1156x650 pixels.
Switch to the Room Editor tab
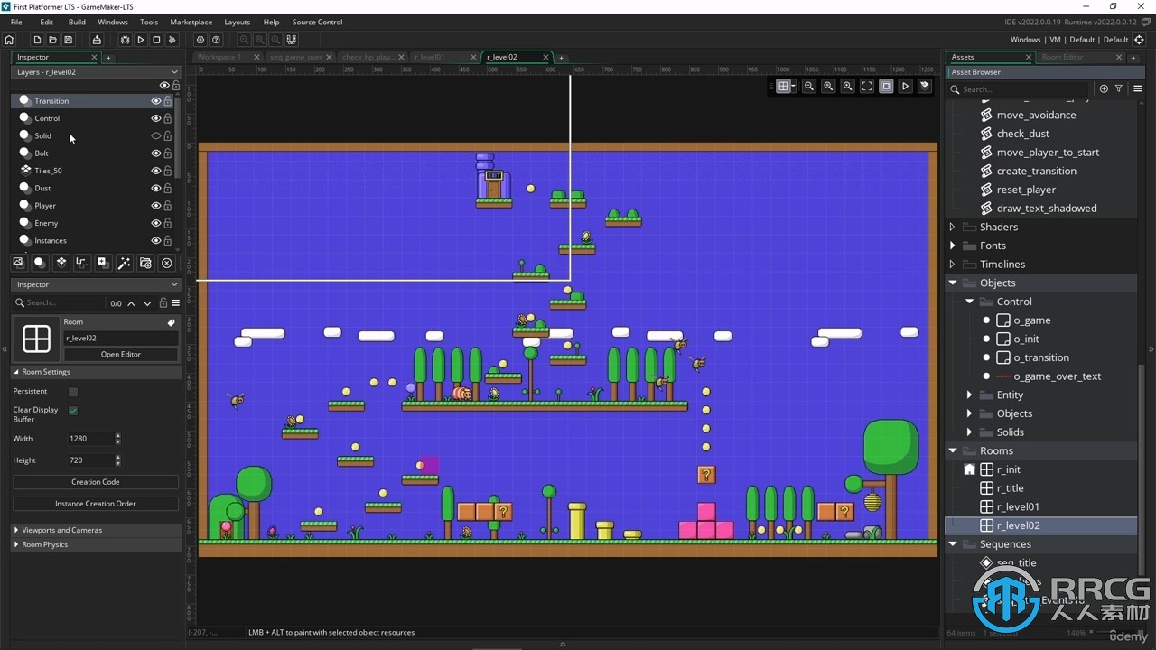(x=1063, y=57)
